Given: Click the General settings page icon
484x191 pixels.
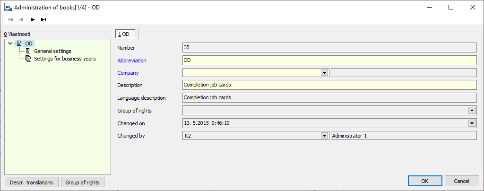Looking at the screenshot, I should [x=28, y=51].
